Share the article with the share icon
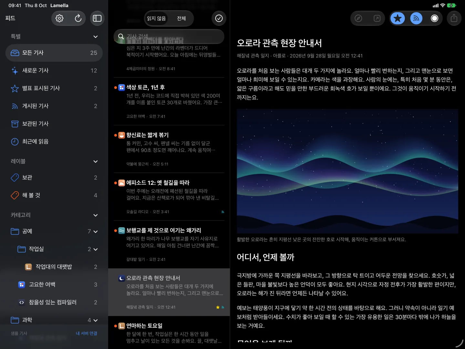The height and width of the screenshot is (349, 465). (x=454, y=18)
